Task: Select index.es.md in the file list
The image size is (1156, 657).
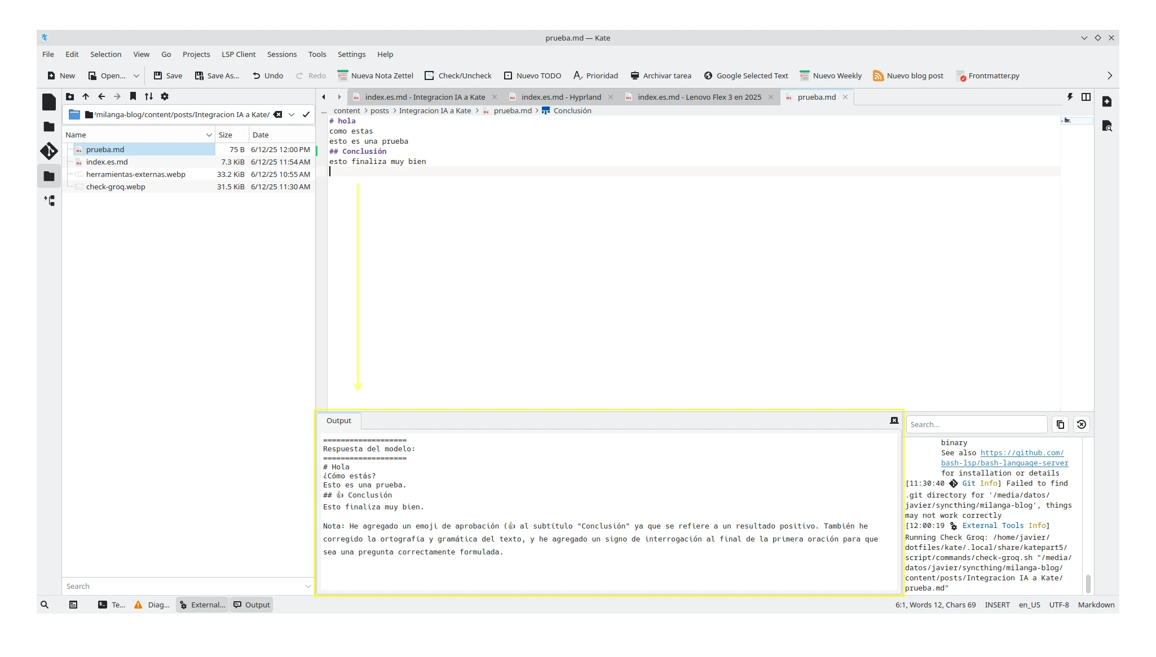Action: 107,162
